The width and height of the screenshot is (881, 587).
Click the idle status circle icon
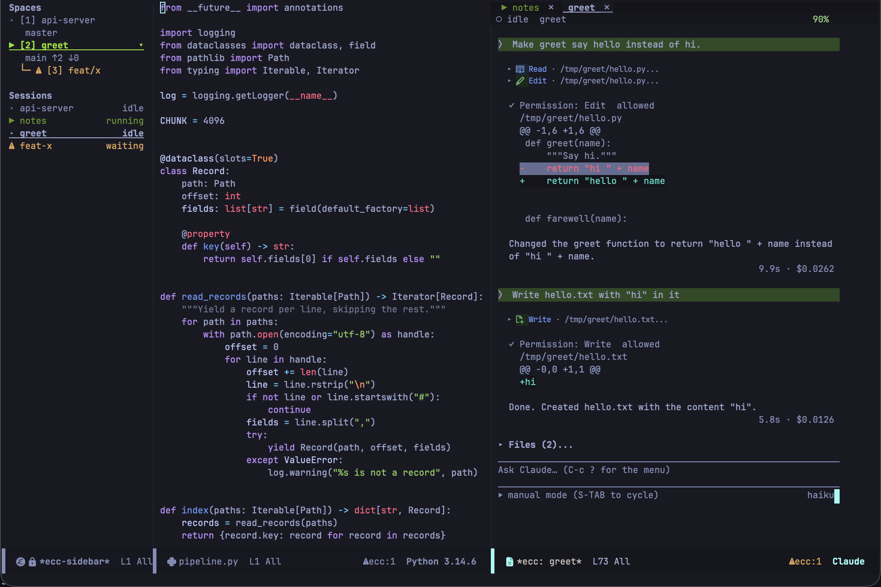[x=499, y=19]
